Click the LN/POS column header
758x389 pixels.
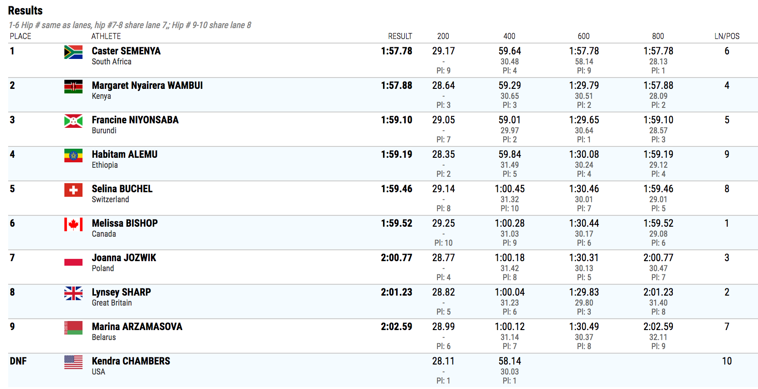point(727,36)
